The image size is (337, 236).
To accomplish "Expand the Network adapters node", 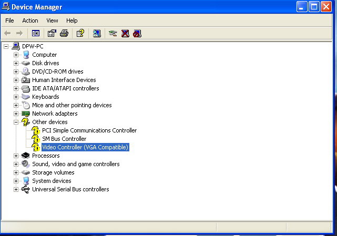I will [16, 114].
